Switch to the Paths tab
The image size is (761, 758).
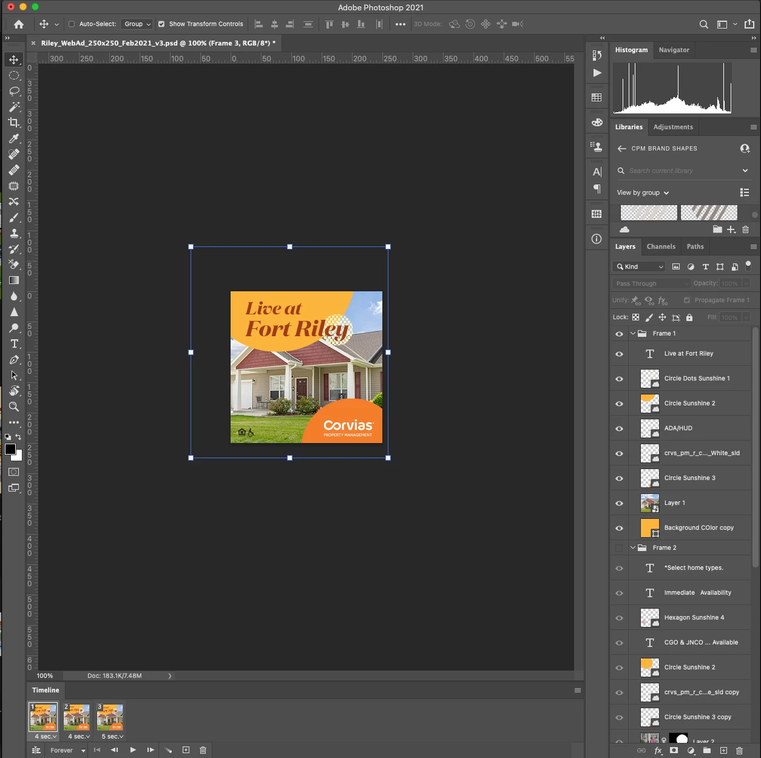pos(695,246)
